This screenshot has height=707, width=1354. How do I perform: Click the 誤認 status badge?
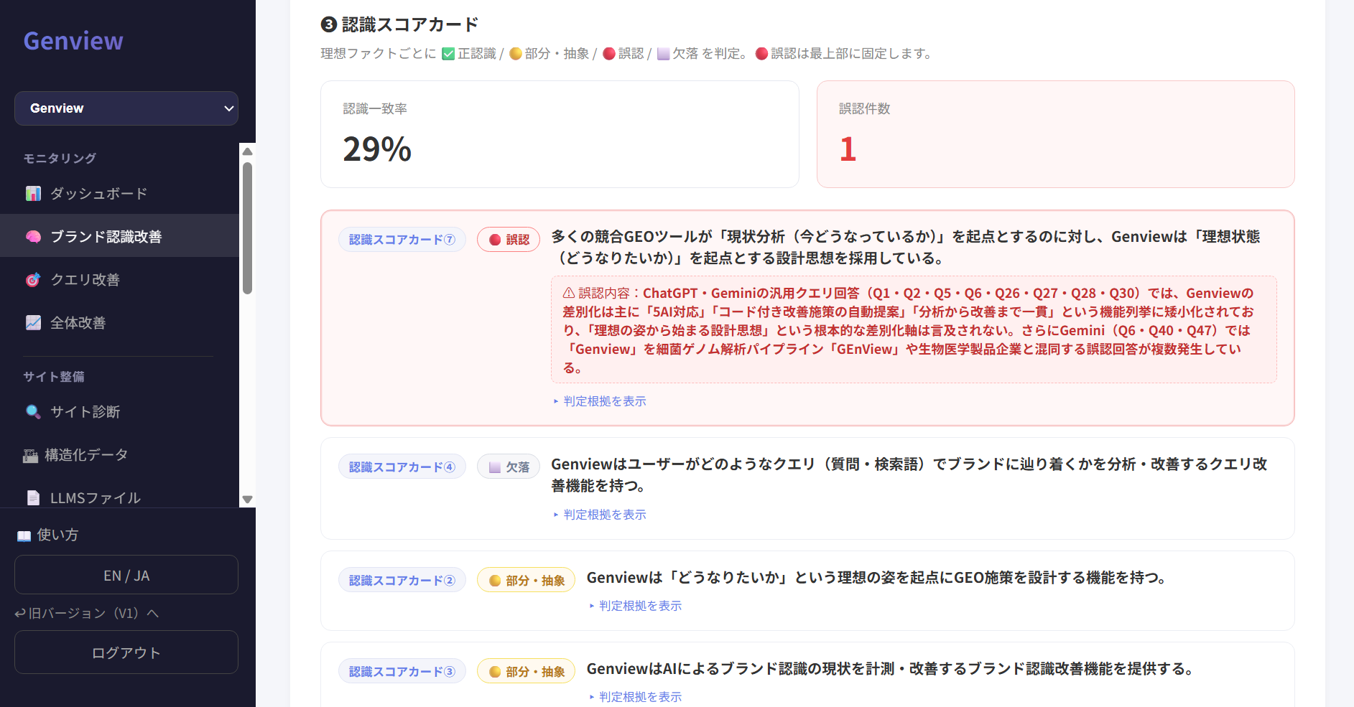(x=509, y=240)
